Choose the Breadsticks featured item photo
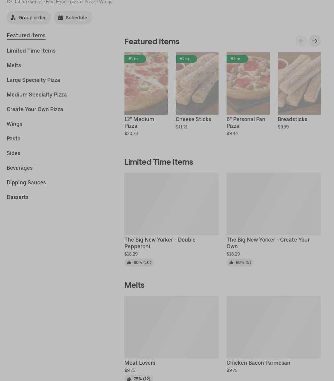Viewport: 334px width, 381px height. coord(299,87)
